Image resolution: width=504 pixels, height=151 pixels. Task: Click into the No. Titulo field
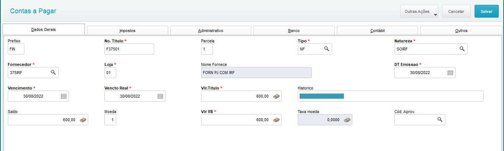[129, 49]
